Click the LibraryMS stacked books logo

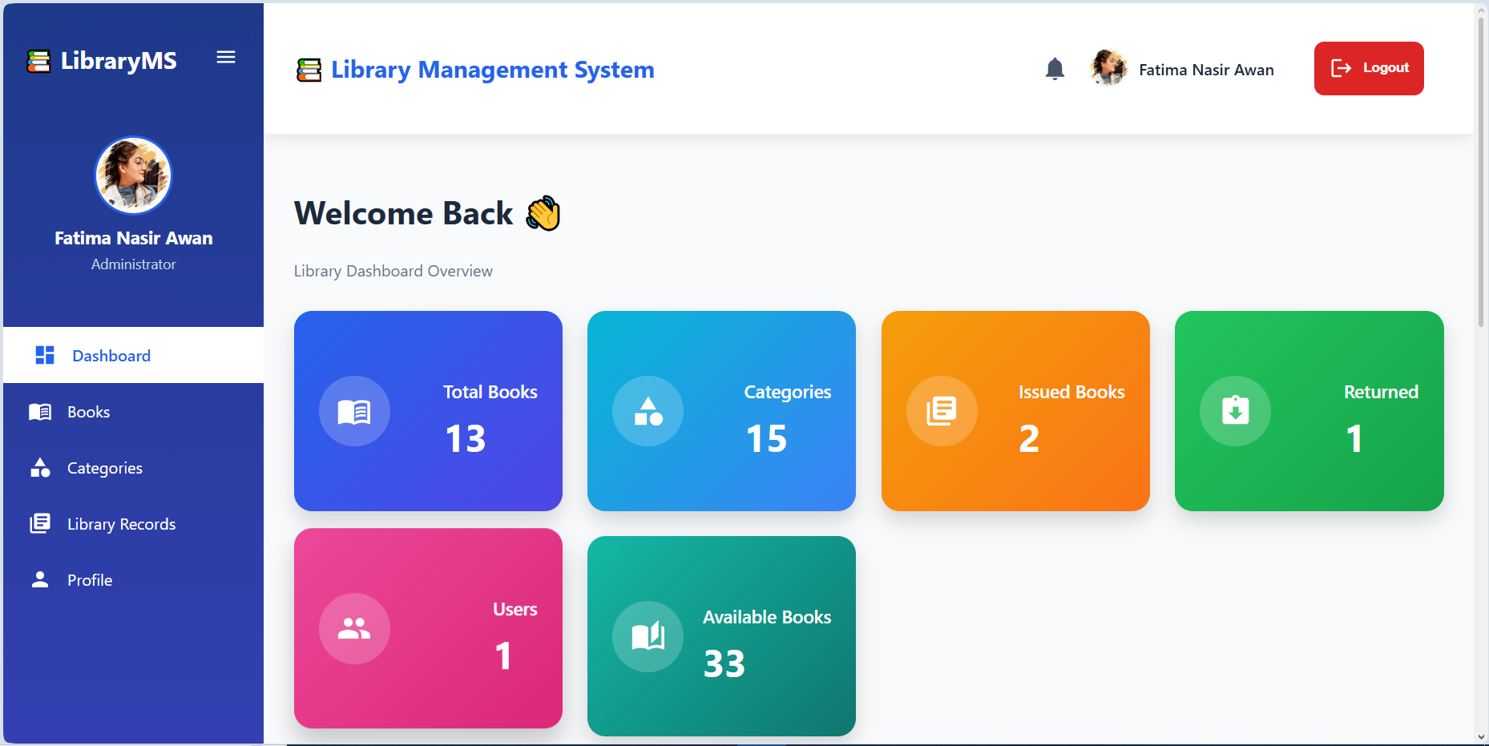click(38, 61)
